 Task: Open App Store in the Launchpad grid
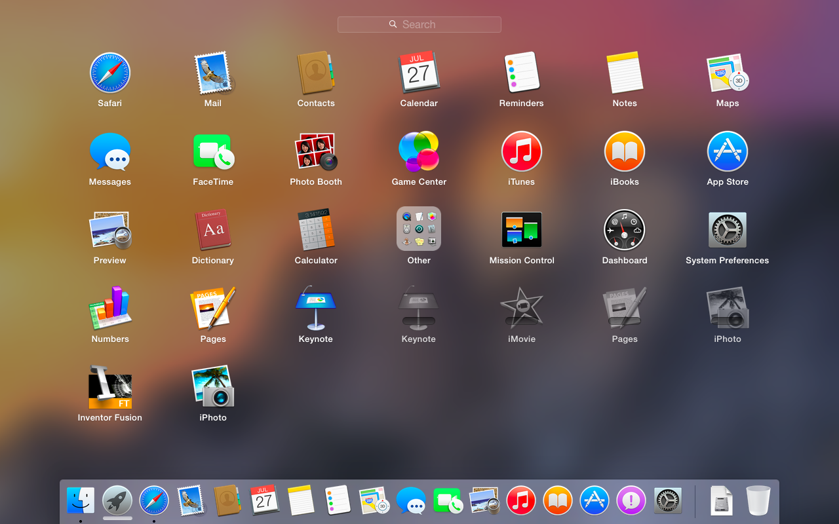[728, 151]
